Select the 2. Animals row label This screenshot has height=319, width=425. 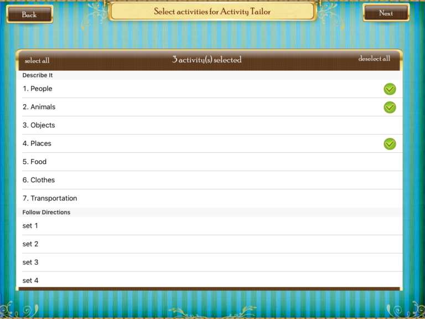[x=39, y=107]
